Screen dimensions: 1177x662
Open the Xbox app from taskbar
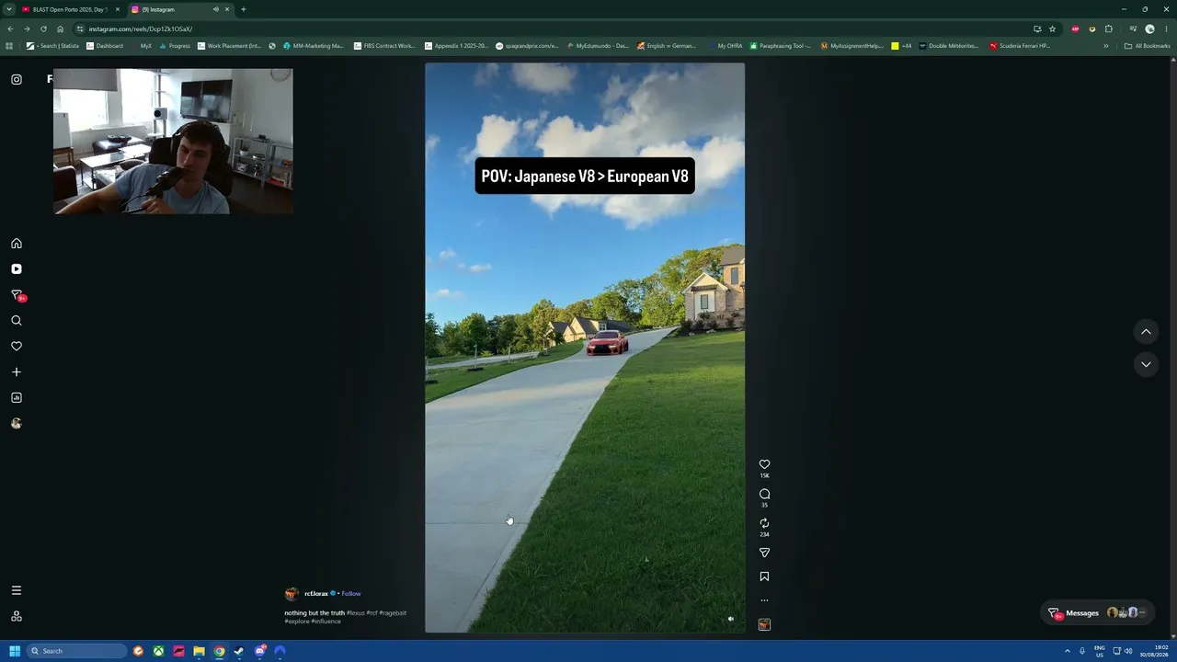coord(158,651)
